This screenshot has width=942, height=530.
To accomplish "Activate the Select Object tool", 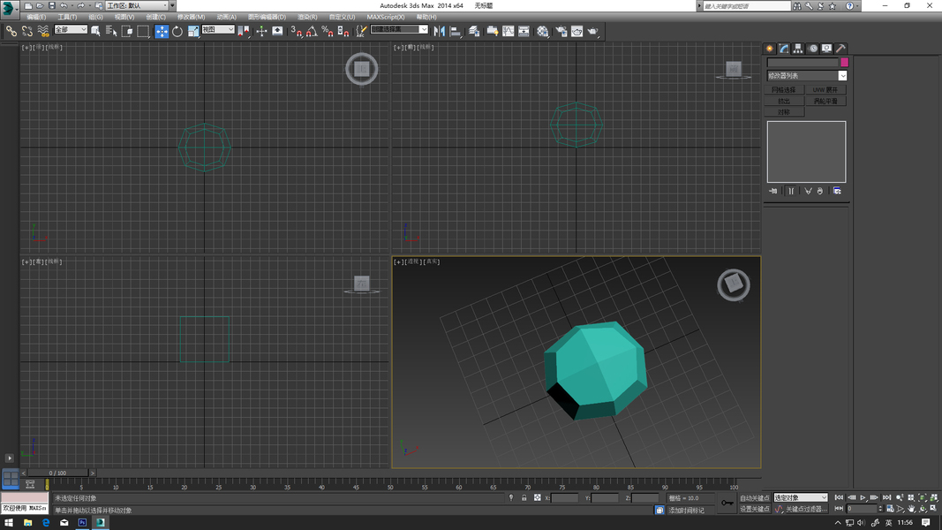I will pos(95,31).
